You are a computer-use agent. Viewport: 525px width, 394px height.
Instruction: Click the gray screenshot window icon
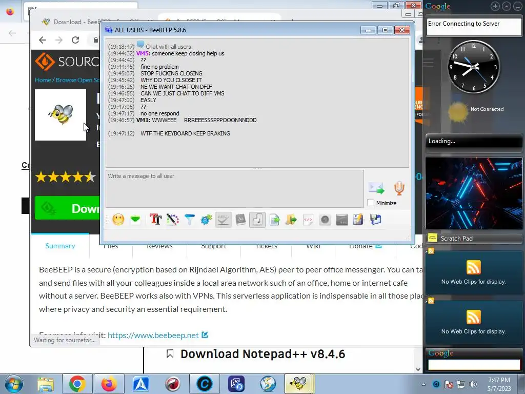coord(342,220)
